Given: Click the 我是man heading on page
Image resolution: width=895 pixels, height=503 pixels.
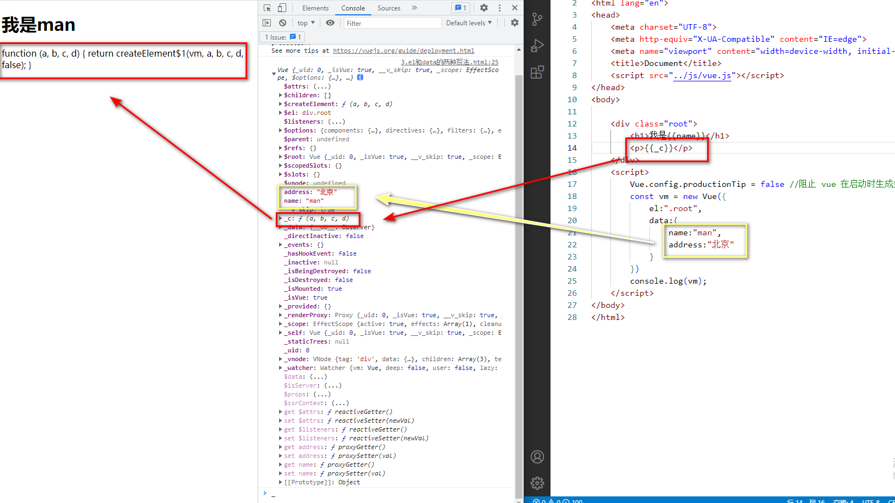Looking at the screenshot, I should pyautogui.click(x=38, y=25).
